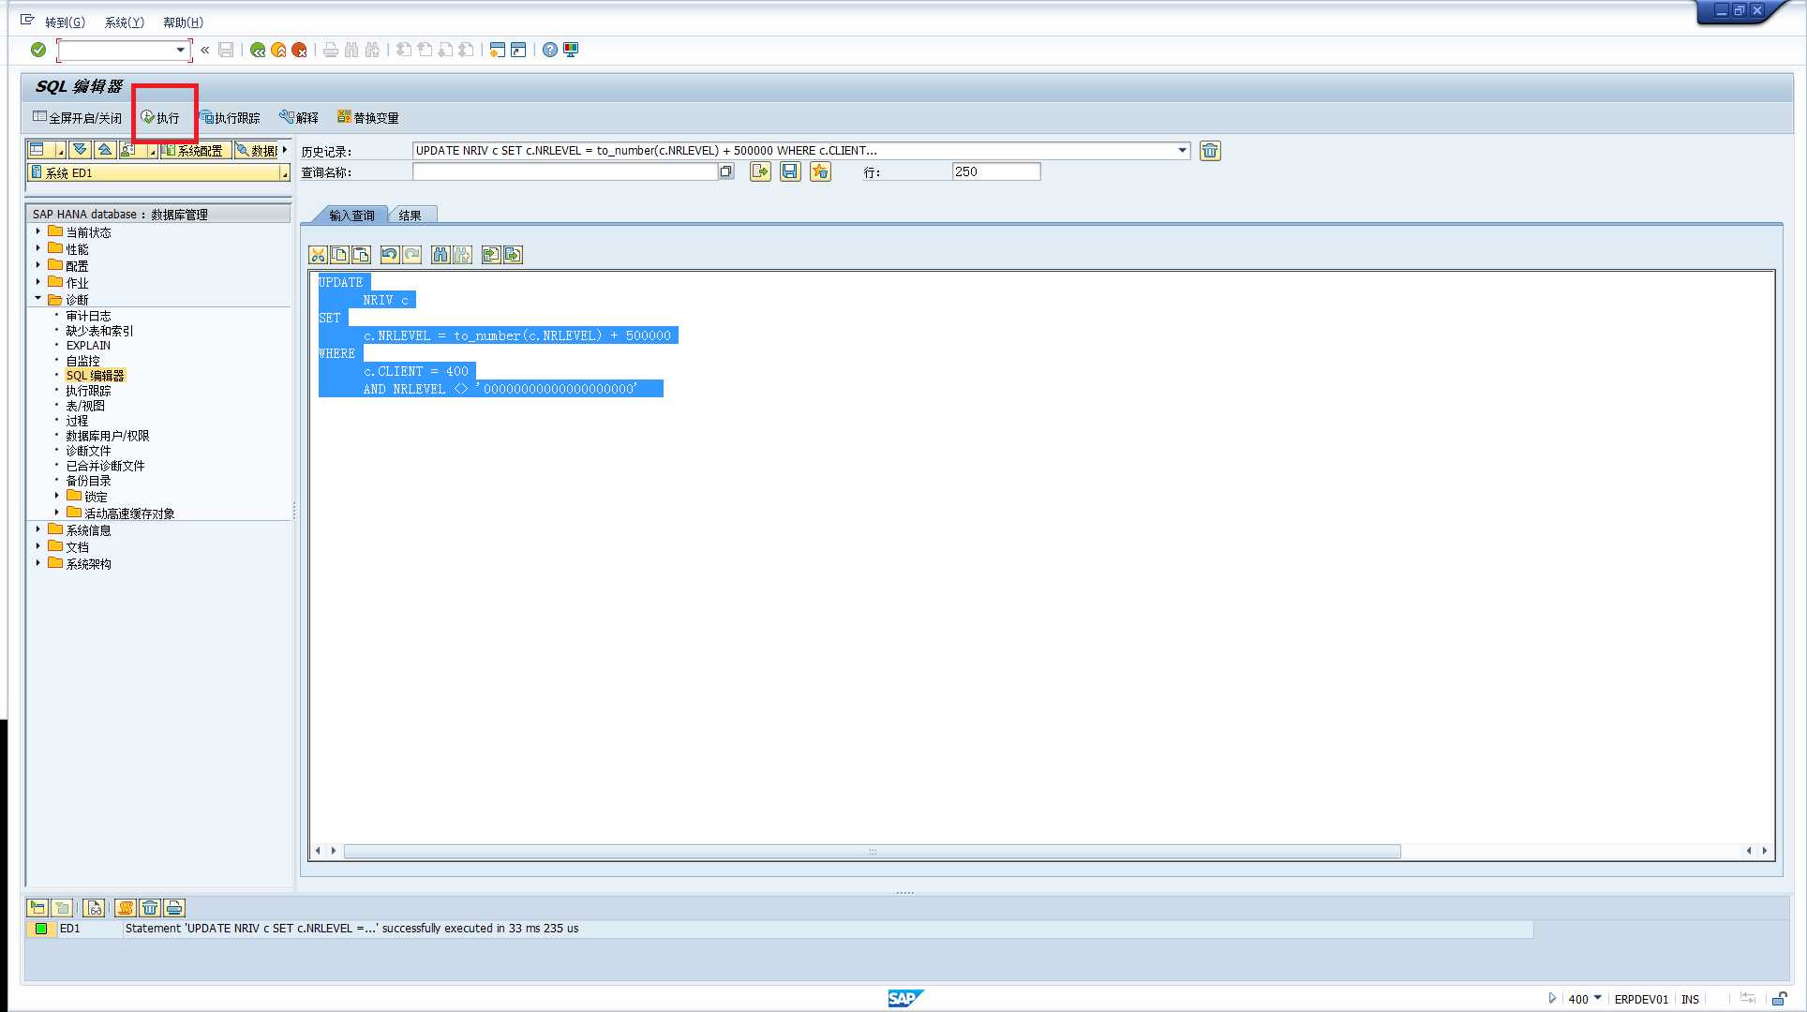The image size is (1807, 1012).
Task: Select EXPLAIN in the tree
Action: (x=88, y=346)
